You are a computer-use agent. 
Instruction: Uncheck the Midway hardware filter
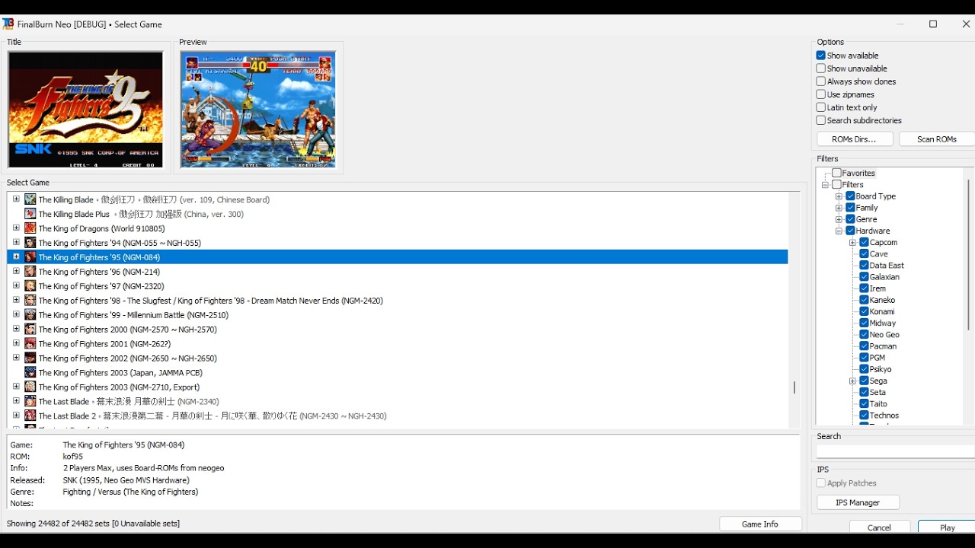point(865,323)
